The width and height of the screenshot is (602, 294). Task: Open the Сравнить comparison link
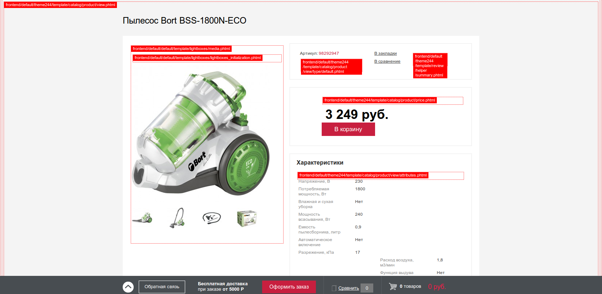pos(349,288)
